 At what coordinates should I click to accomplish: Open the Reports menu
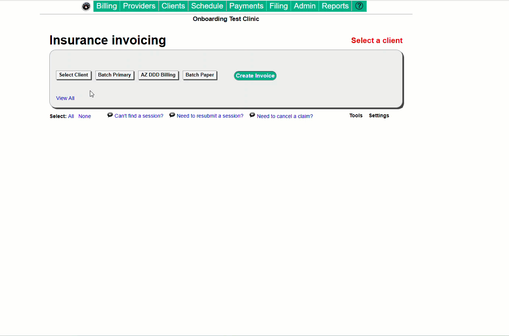335,6
